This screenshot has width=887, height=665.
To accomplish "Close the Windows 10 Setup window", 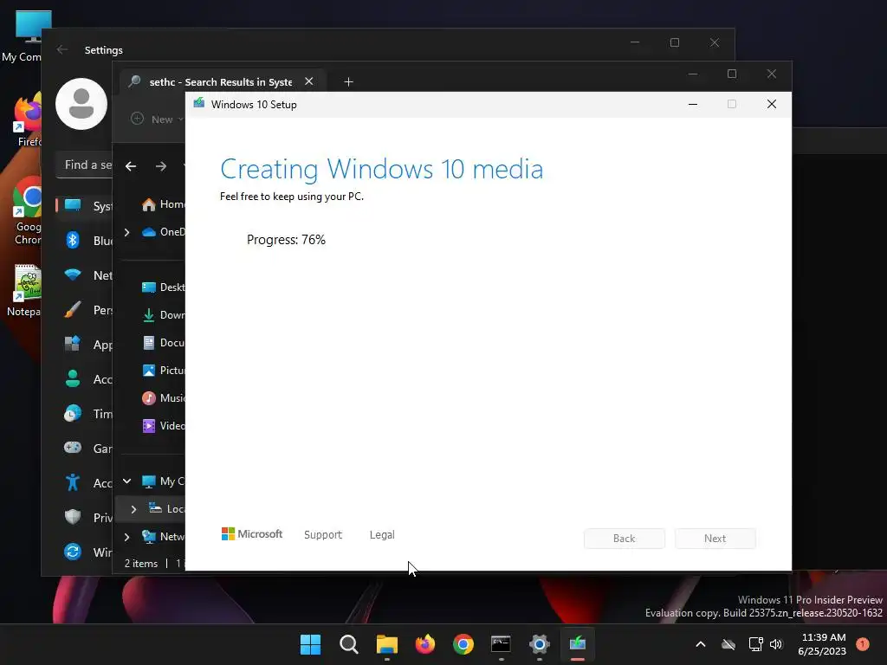I will [772, 104].
